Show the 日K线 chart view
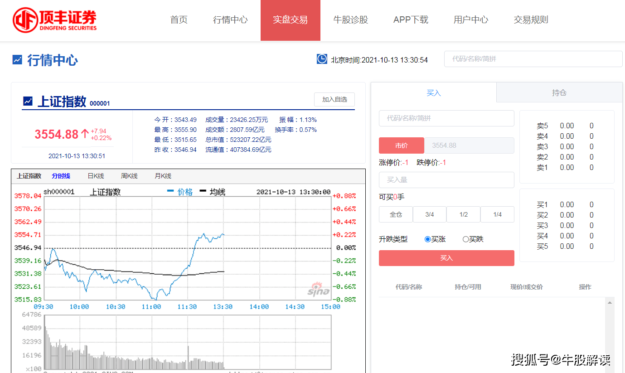Image resolution: width=625 pixels, height=373 pixels. click(x=96, y=176)
